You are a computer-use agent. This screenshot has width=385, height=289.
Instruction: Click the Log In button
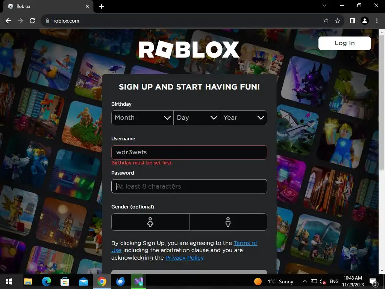[x=344, y=43]
